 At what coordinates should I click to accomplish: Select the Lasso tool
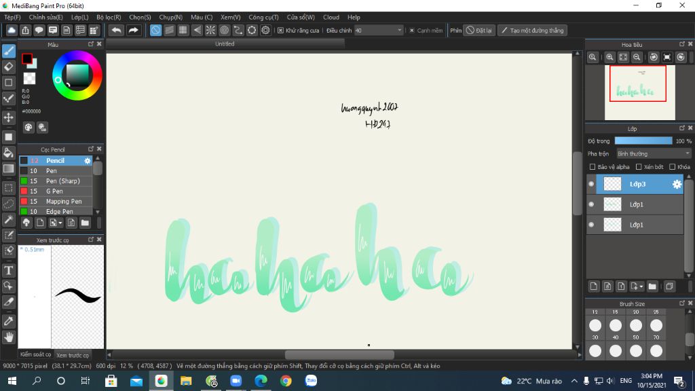click(8, 204)
